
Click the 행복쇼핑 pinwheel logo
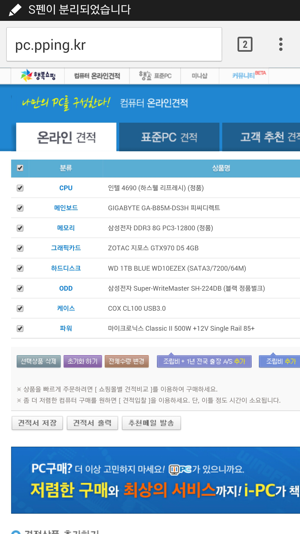point(38,75)
